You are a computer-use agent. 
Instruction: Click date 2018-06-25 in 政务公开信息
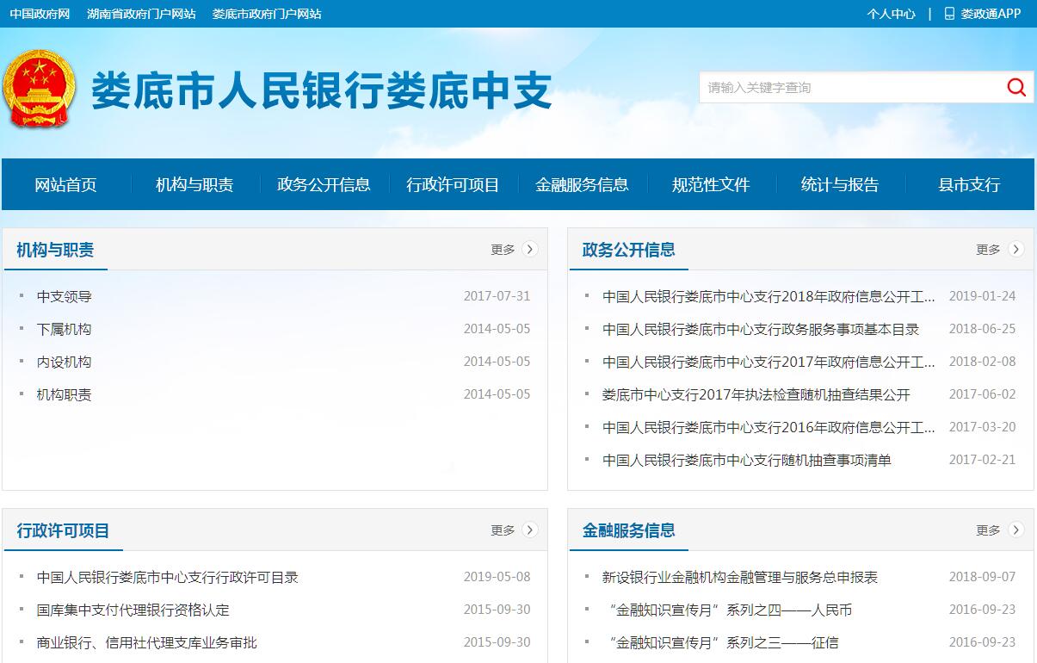click(x=982, y=329)
